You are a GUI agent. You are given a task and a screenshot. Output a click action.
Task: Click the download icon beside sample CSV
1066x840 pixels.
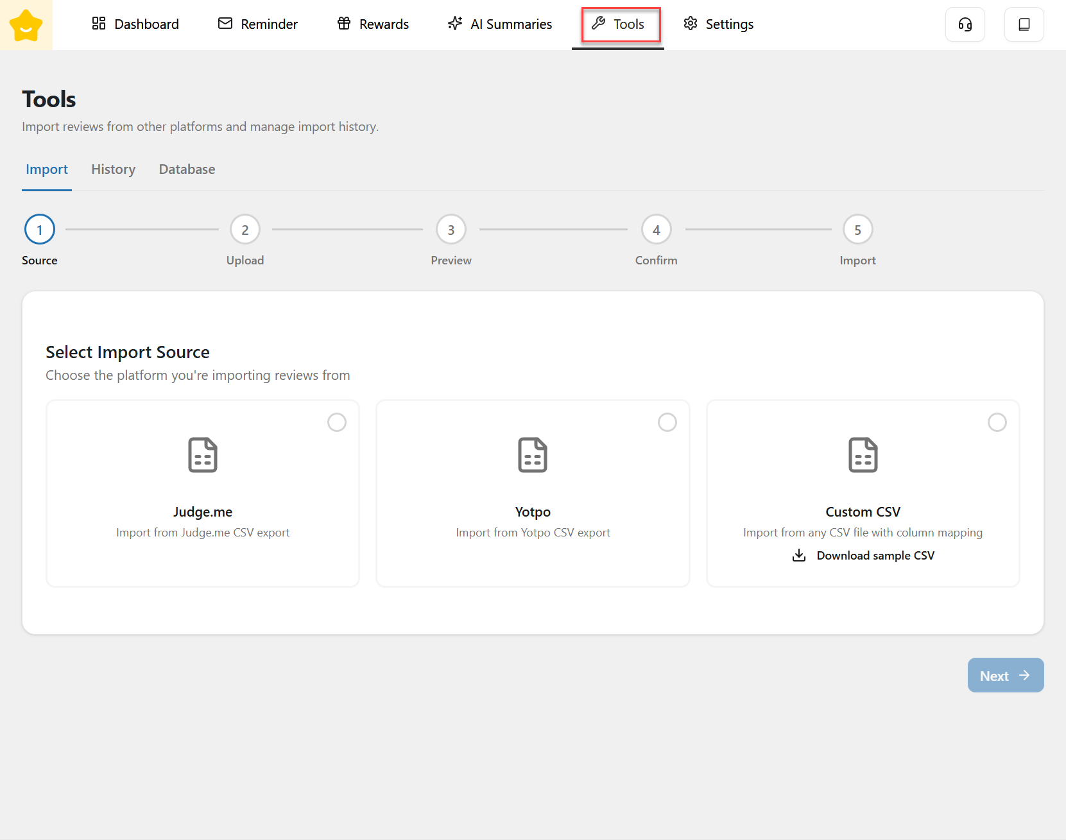[x=799, y=555]
